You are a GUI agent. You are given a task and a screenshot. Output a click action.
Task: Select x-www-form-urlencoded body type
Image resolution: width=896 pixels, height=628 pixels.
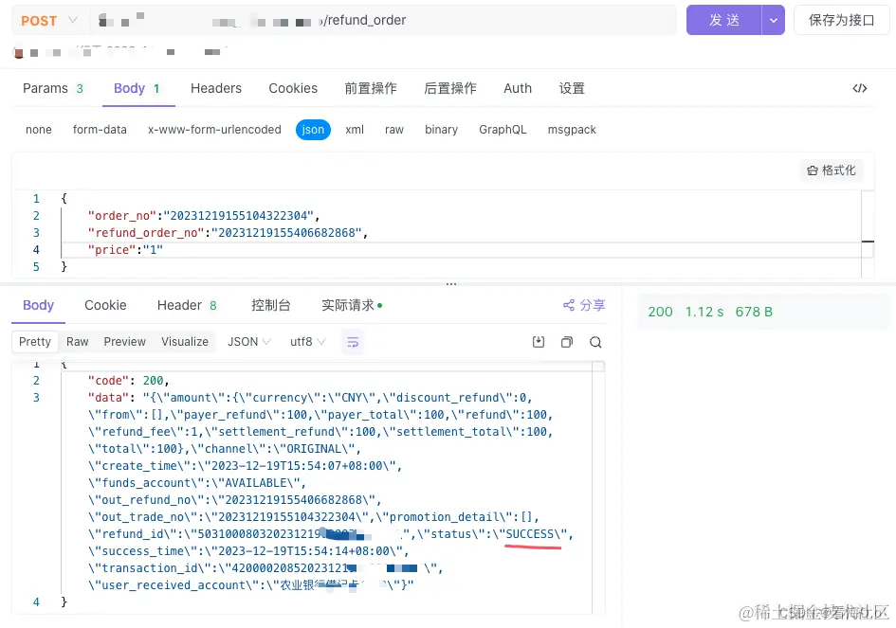(214, 130)
